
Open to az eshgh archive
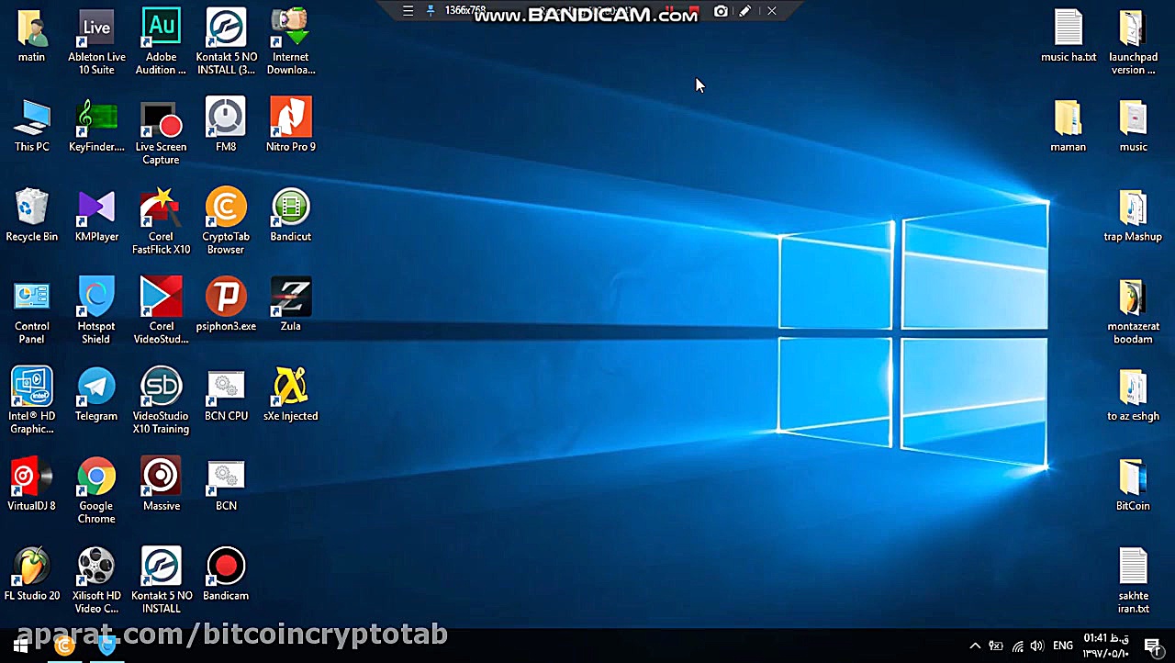(x=1133, y=387)
